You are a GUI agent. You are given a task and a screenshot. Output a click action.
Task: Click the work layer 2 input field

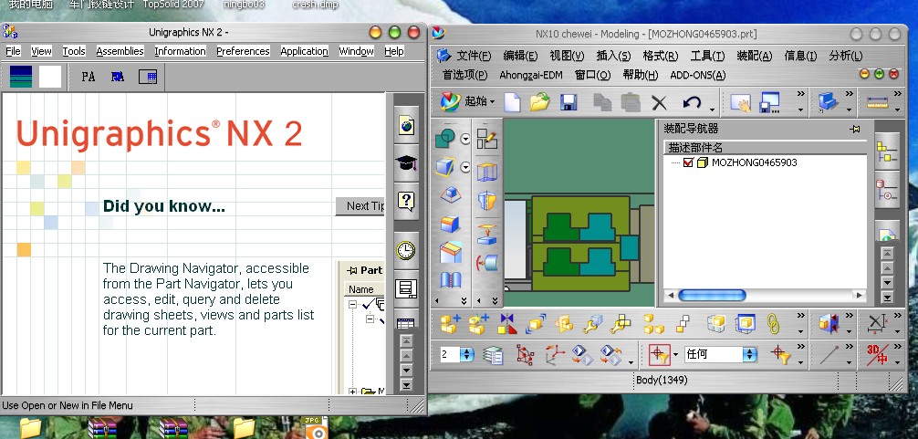click(x=450, y=354)
